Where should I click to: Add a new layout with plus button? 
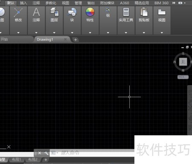click(46, 160)
